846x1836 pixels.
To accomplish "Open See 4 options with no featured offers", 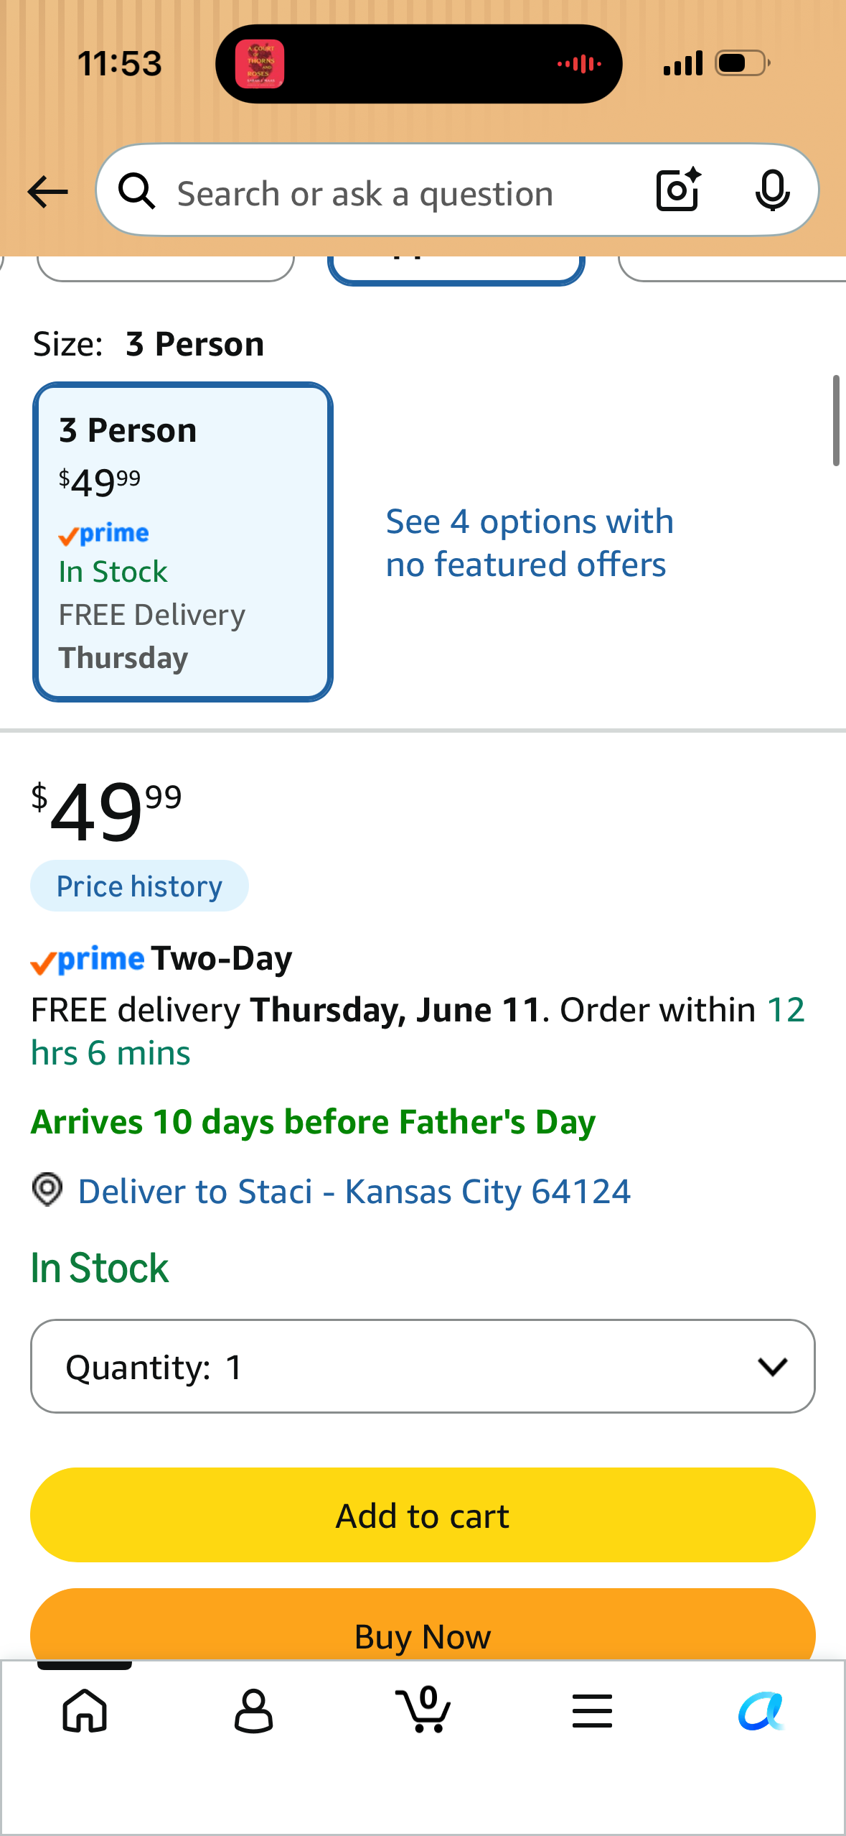I will 530,543.
